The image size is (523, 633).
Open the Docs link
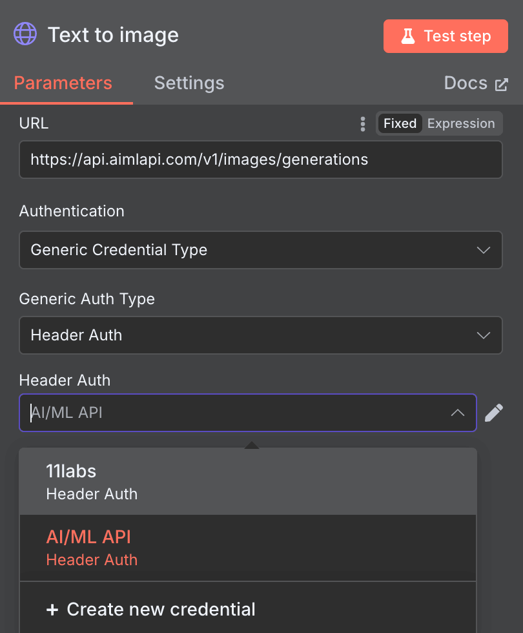pos(466,83)
